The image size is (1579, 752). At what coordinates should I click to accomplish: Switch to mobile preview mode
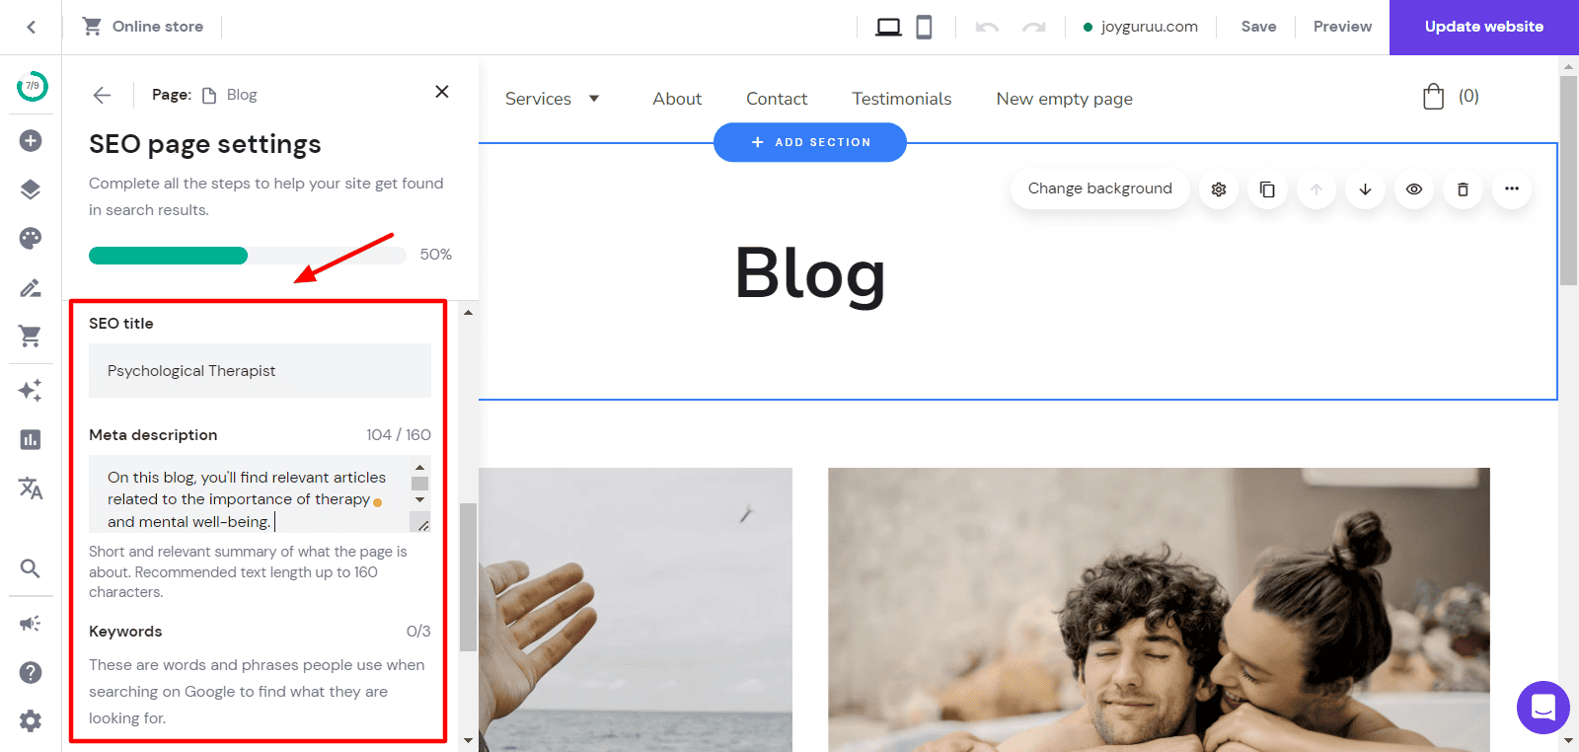[924, 27]
